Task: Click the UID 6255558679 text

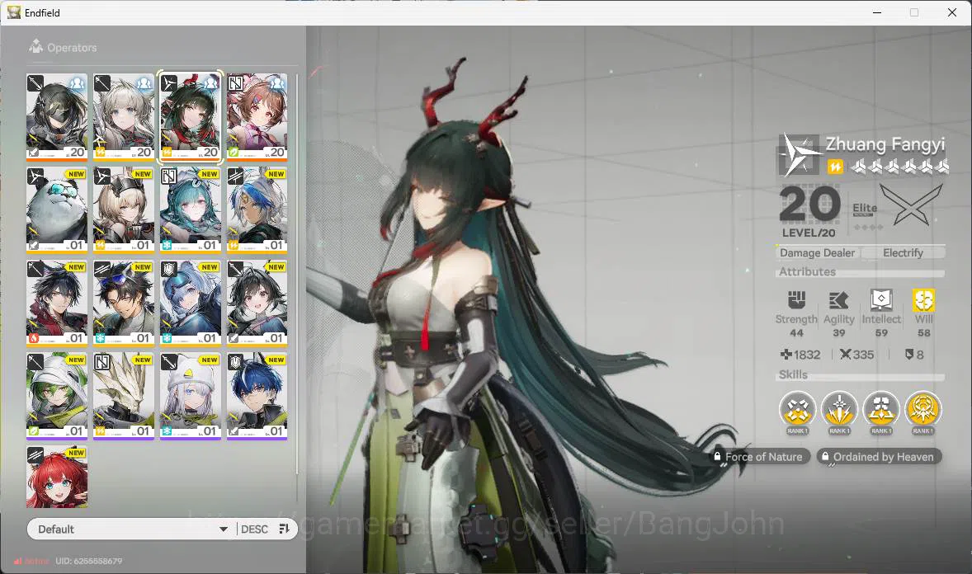Action: pos(88,561)
